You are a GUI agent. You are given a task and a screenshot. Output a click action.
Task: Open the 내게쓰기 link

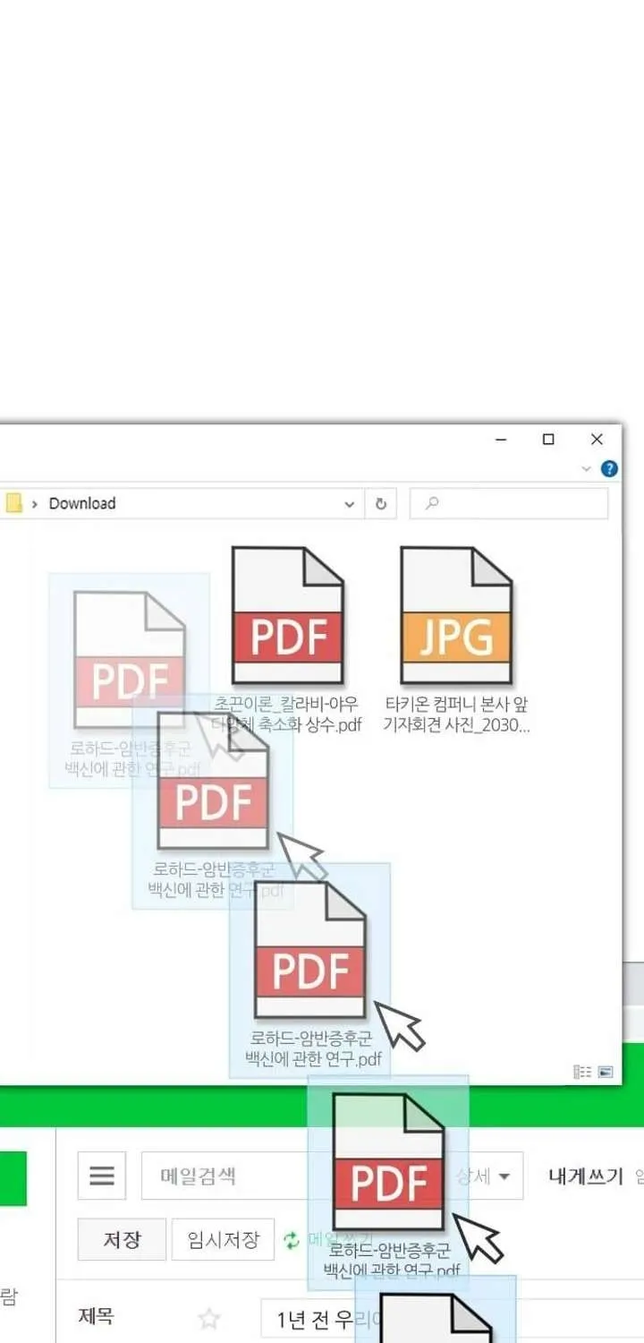click(x=585, y=1176)
